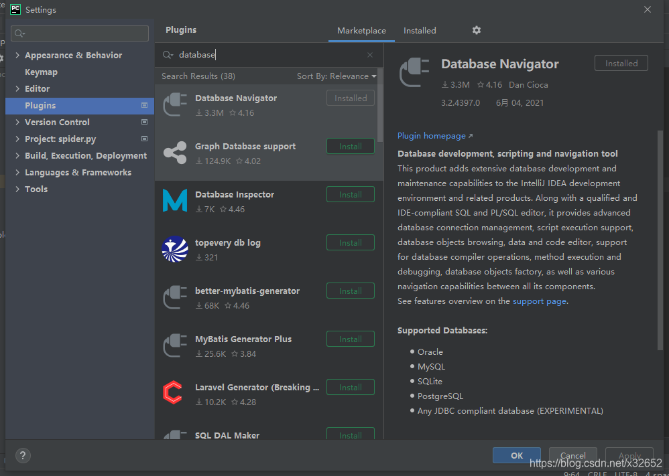
Task: Clear the plugin search with the X icon
Action: pos(370,55)
